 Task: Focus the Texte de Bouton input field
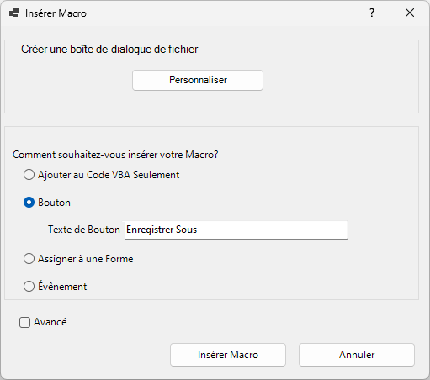pyautogui.click(x=236, y=230)
